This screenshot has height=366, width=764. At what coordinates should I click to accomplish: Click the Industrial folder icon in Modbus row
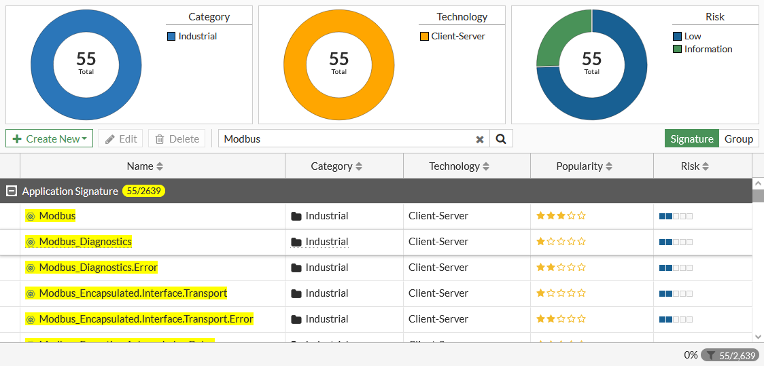(296, 216)
